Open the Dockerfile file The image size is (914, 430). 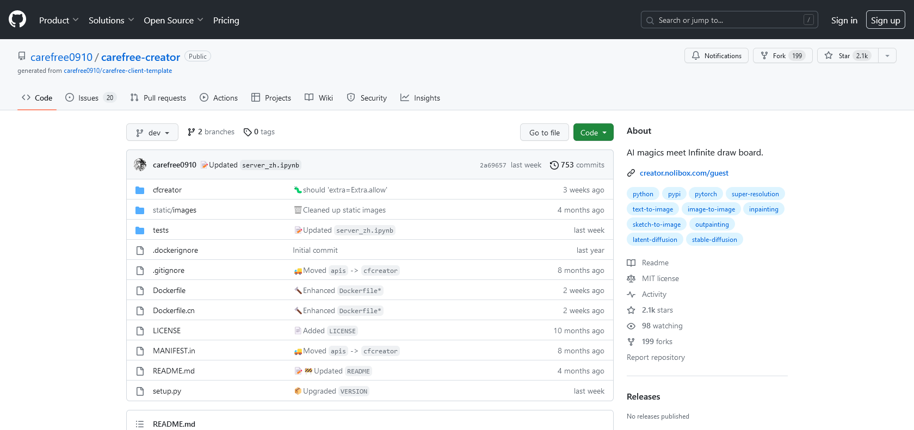(x=169, y=290)
